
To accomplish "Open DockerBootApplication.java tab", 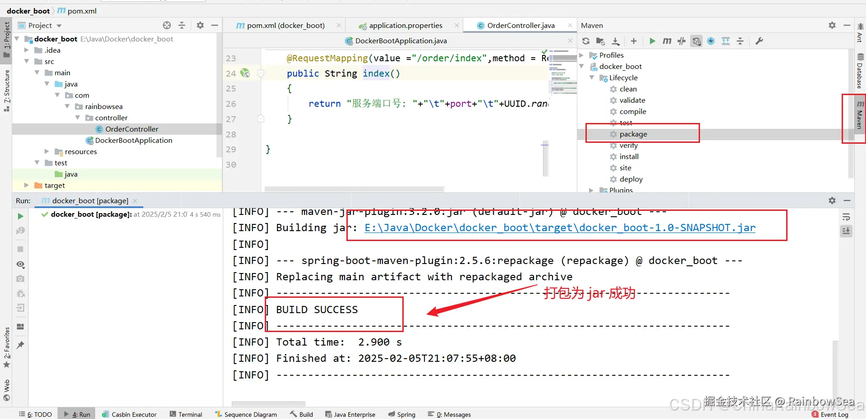I will click(401, 41).
